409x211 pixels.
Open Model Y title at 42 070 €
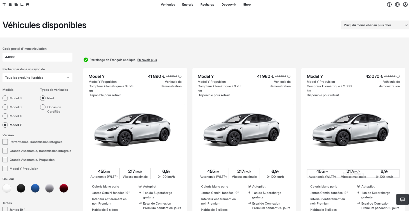315,76
